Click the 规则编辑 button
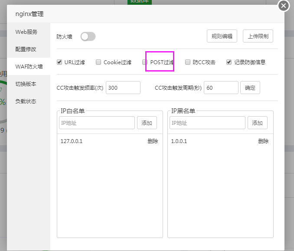The width and height of the screenshot is (294, 251). [x=222, y=36]
